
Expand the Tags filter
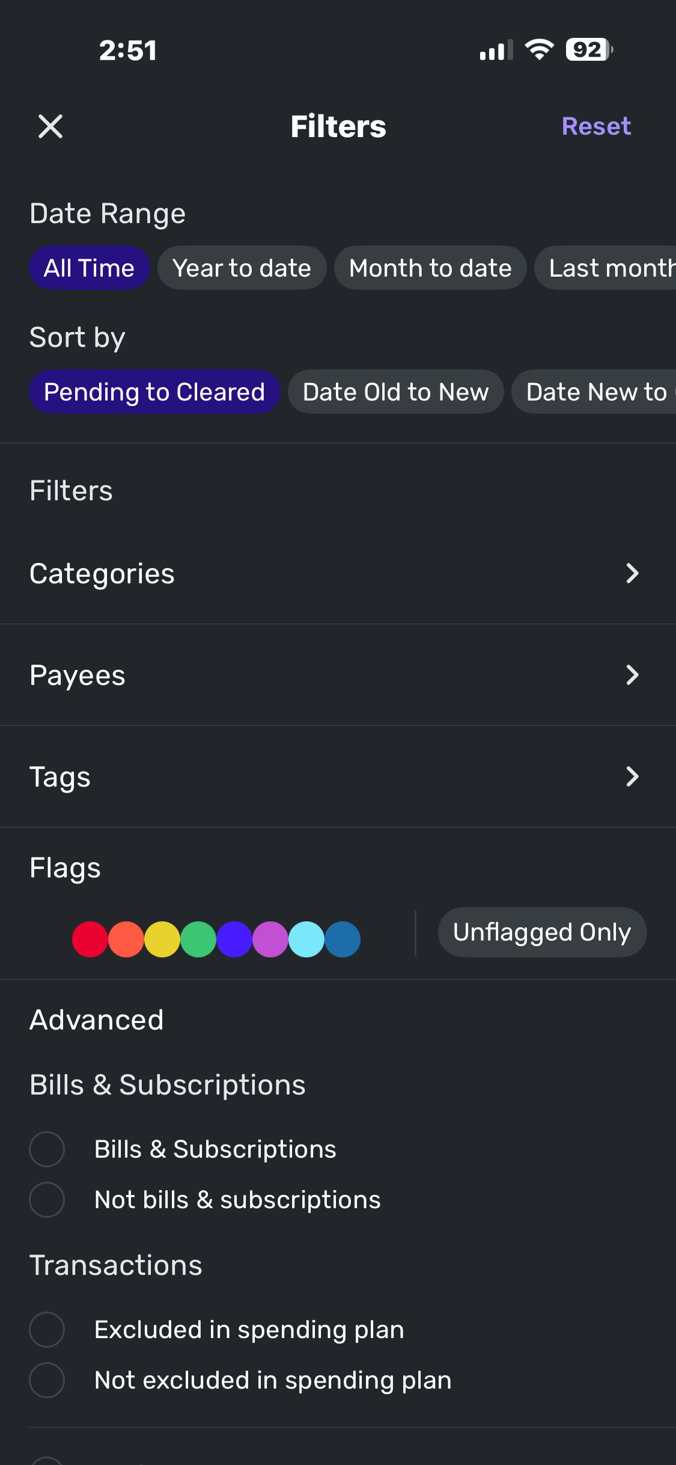[x=632, y=777]
